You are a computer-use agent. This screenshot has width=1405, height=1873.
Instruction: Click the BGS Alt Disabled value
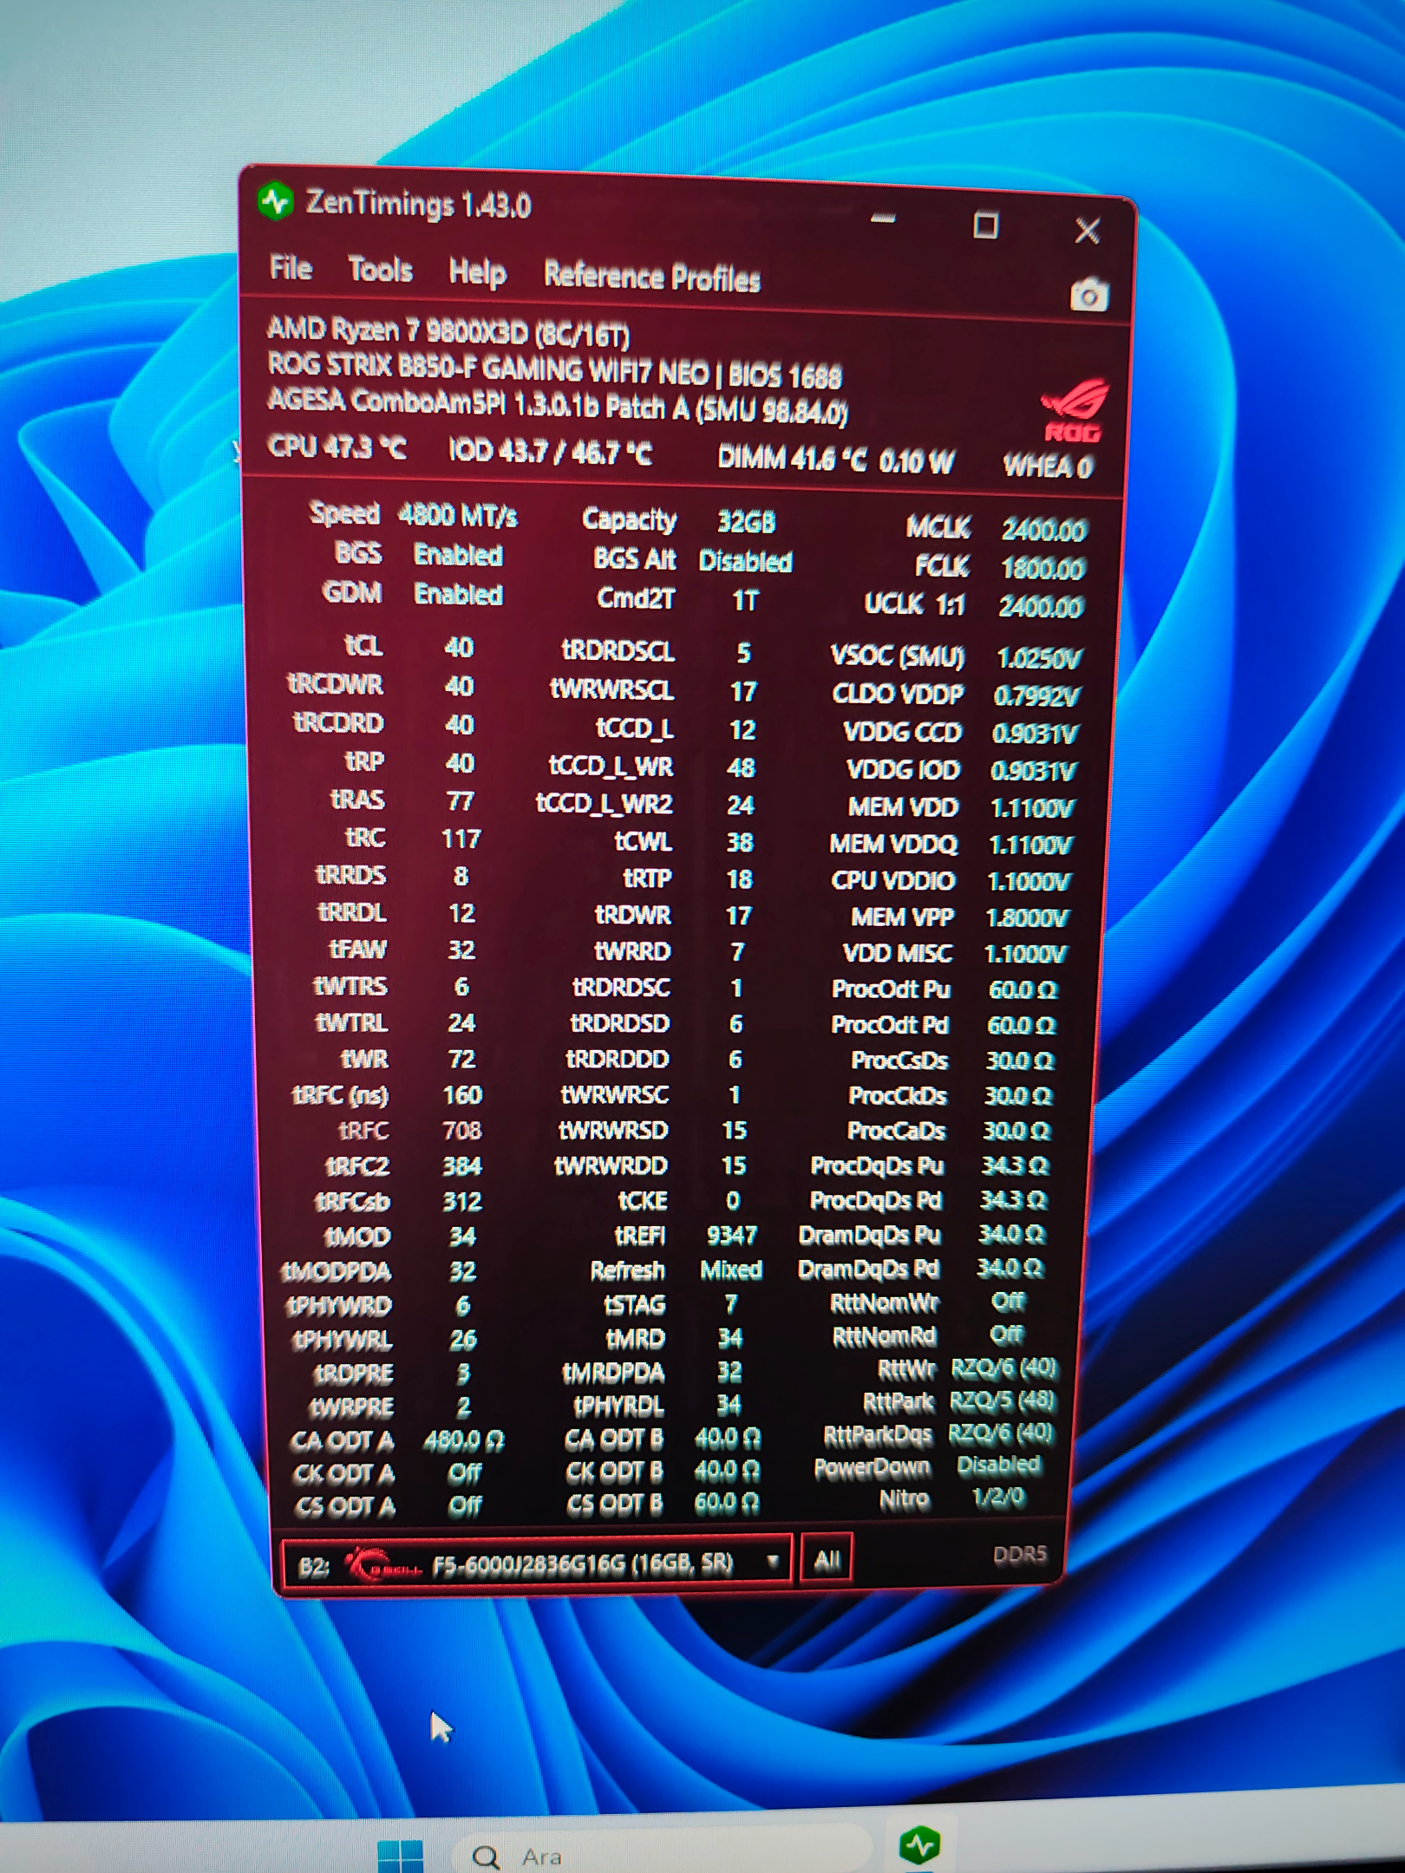tap(746, 562)
